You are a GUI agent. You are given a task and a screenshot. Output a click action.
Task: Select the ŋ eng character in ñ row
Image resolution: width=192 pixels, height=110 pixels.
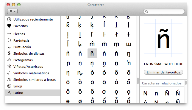[x=129, y=54]
